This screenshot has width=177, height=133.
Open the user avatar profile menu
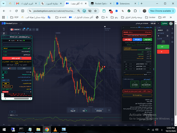pyautogui.click(x=171, y=23)
